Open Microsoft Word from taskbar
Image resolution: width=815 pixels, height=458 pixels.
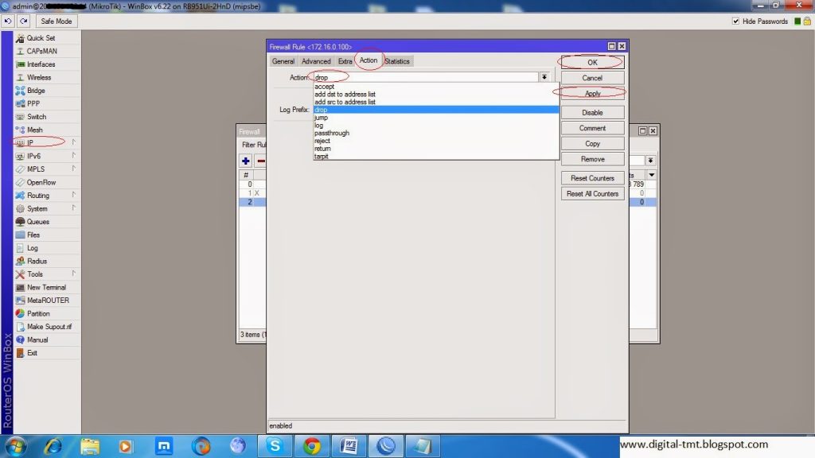(x=349, y=446)
